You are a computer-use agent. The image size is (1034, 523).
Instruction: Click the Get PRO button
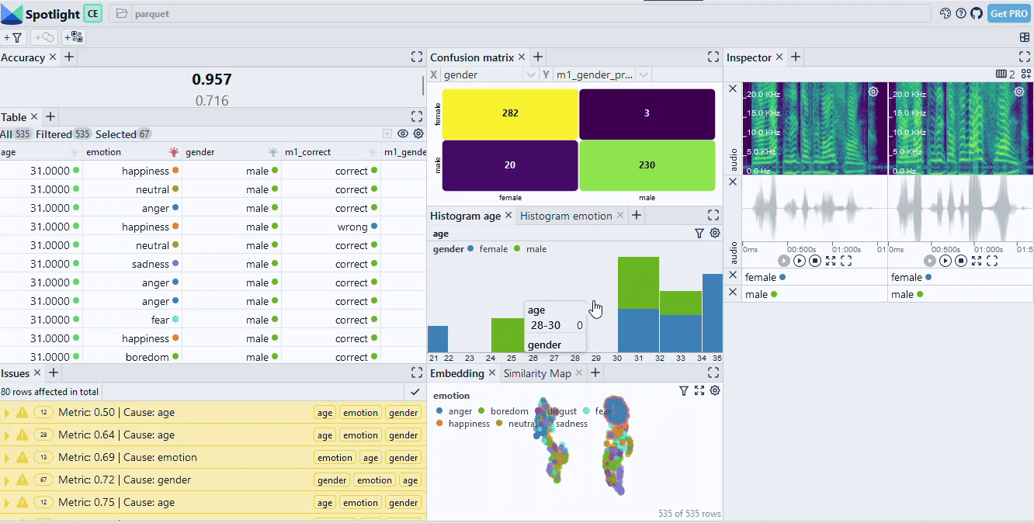pos(1008,13)
